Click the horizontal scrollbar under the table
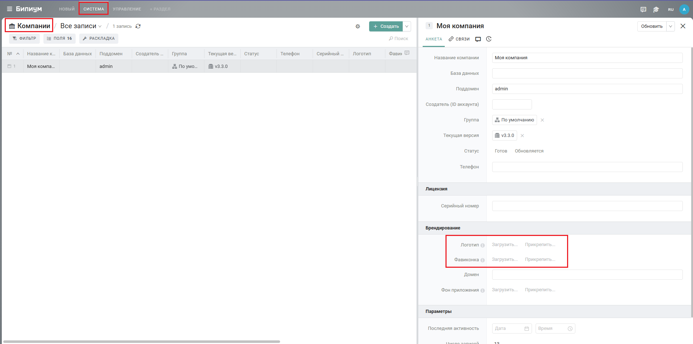The height and width of the screenshot is (344, 693). pos(141,341)
